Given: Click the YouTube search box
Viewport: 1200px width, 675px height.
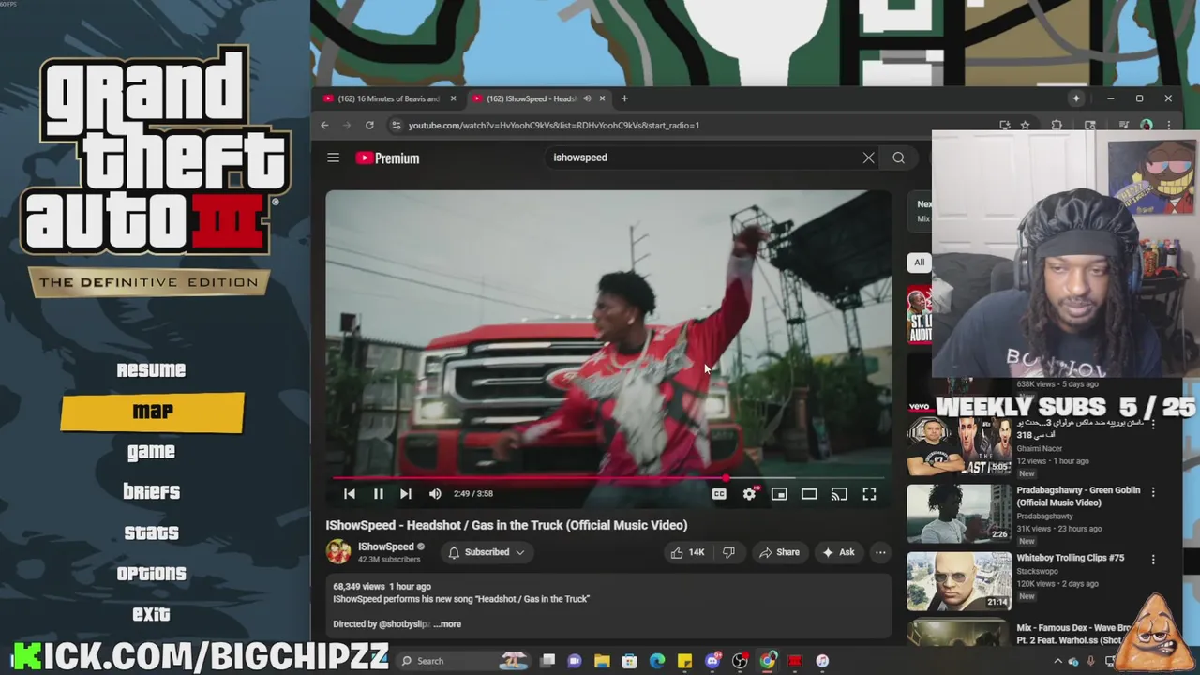Looking at the screenshot, I should (703, 157).
